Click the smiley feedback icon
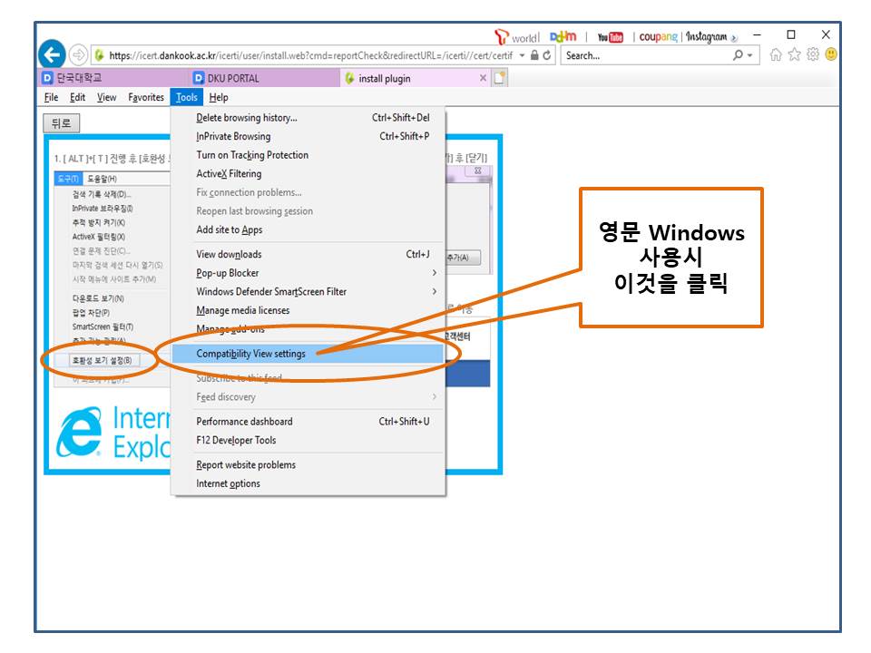 point(830,55)
